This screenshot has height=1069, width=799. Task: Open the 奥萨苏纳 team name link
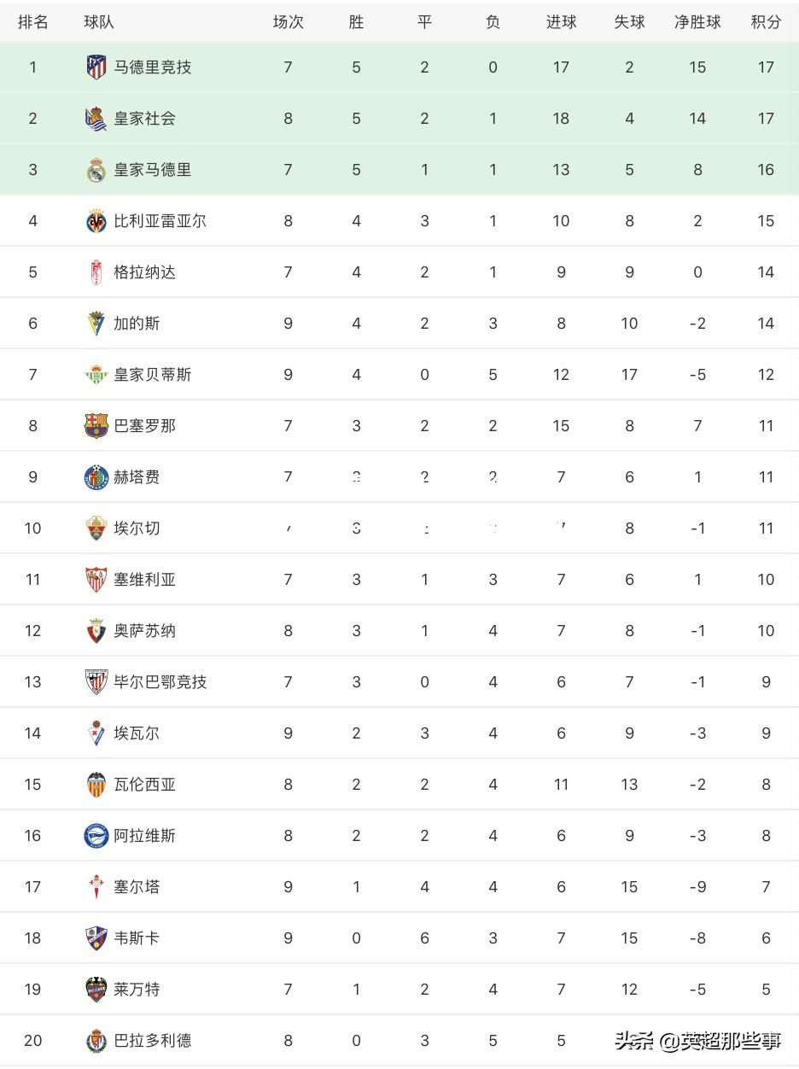pyautogui.click(x=144, y=630)
